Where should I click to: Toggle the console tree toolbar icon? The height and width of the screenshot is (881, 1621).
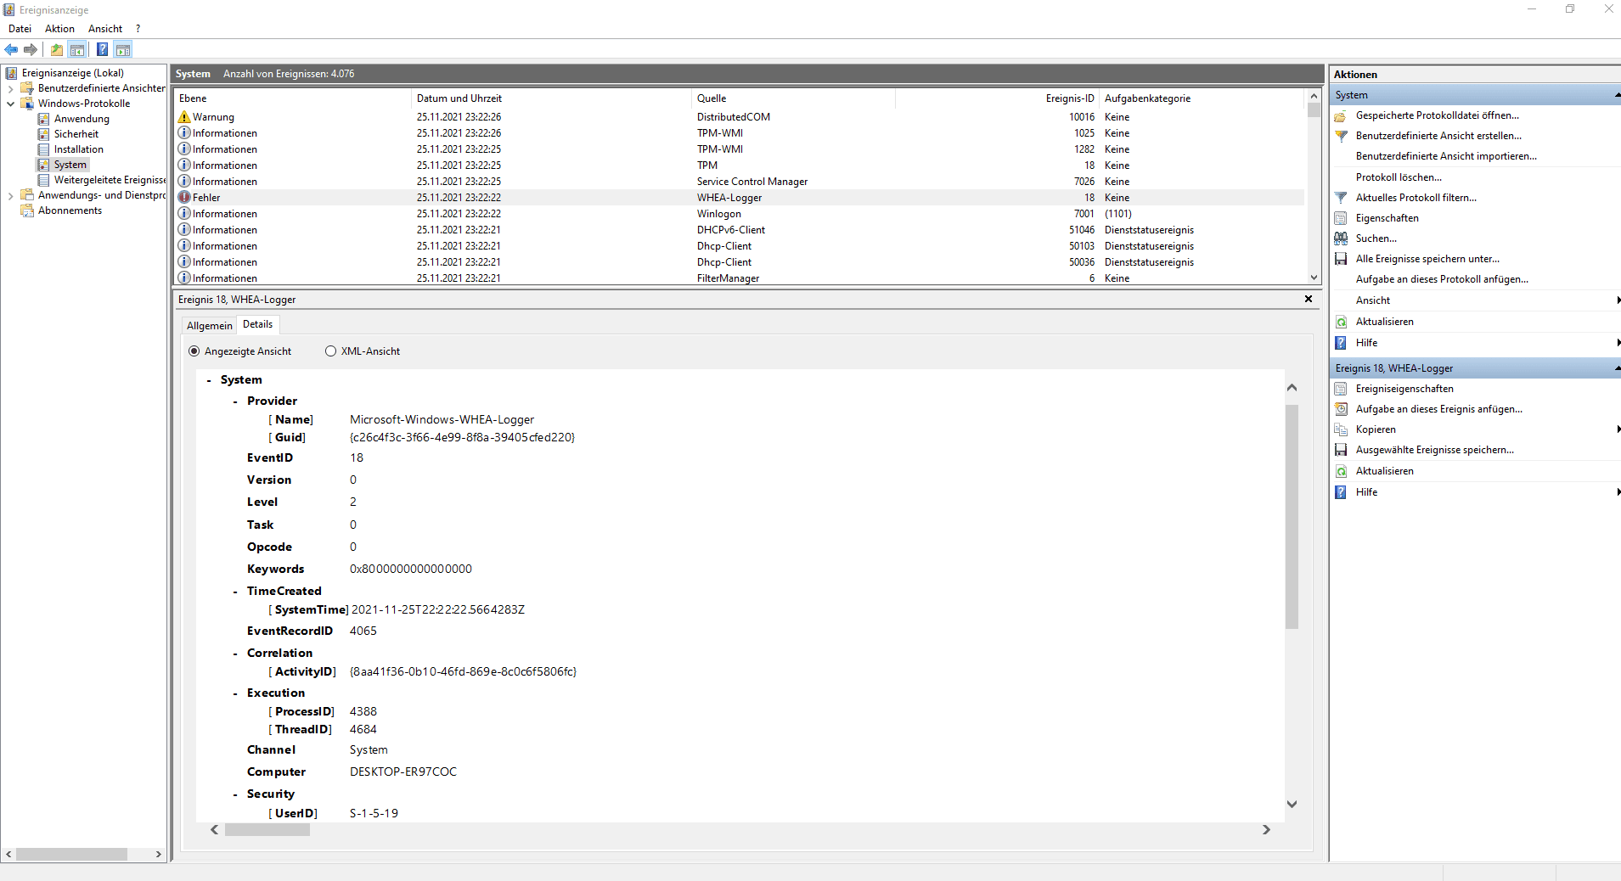[x=77, y=49]
